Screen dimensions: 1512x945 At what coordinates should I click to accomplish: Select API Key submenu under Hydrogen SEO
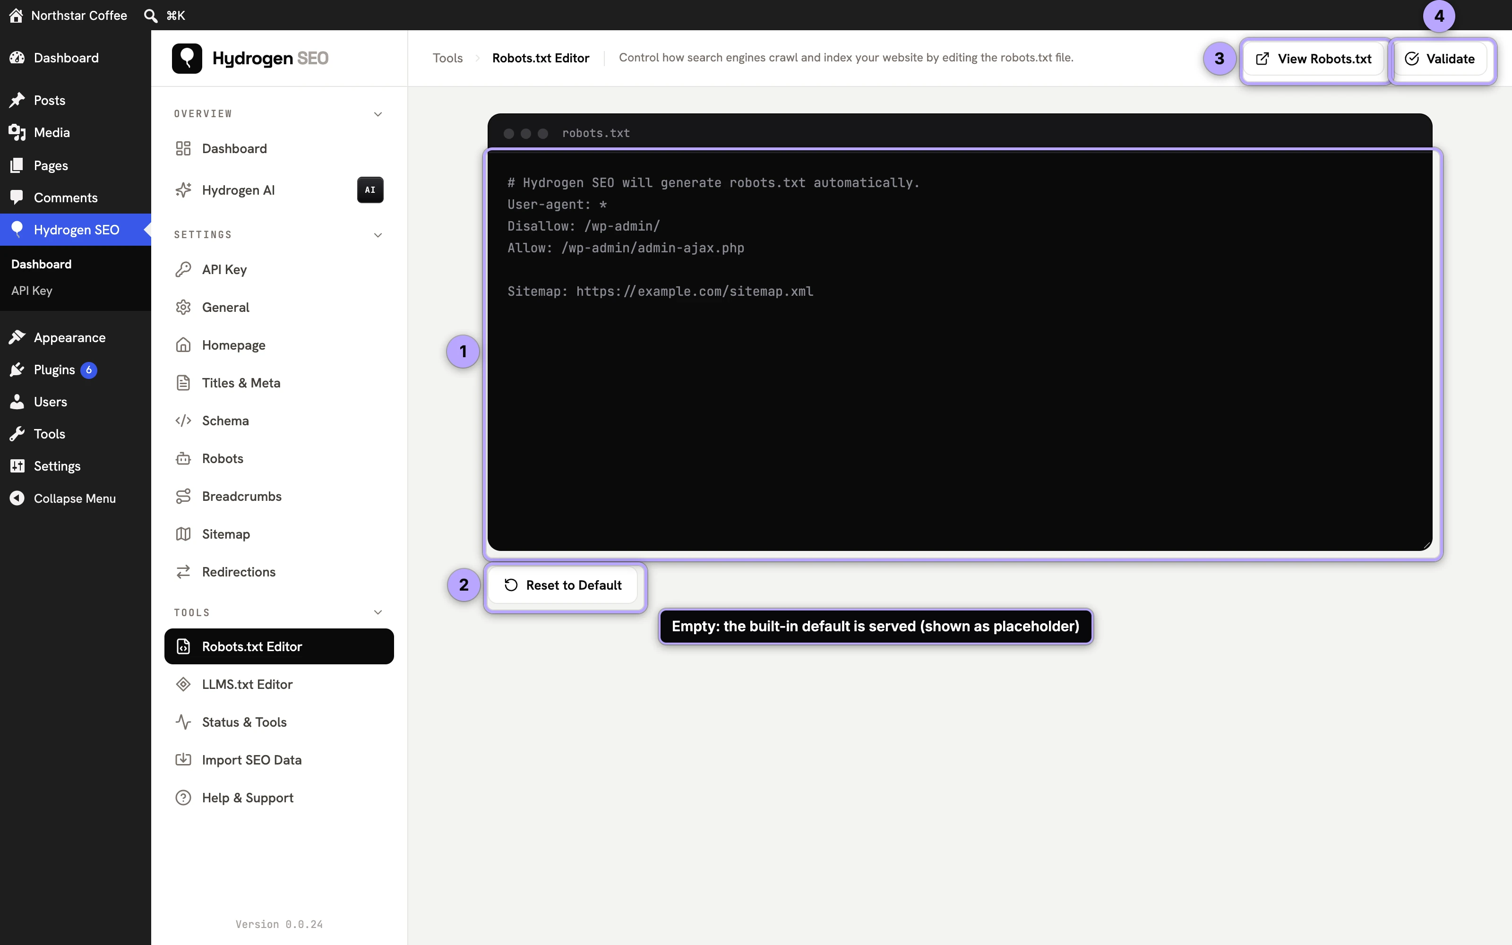[x=32, y=291]
